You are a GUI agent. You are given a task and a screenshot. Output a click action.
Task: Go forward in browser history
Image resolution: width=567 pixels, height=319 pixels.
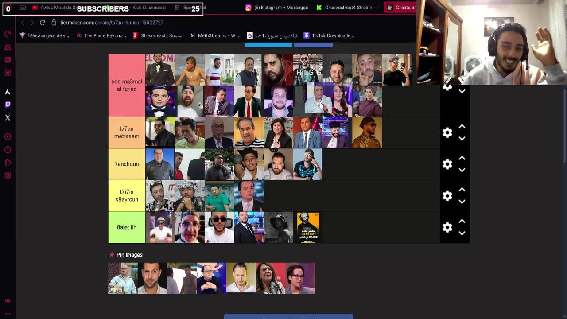tap(32, 23)
